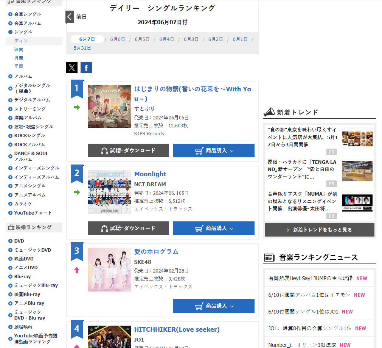The width and height of the screenshot is (382, 348).
Task: Select the 6月4日 date tab
Action: [167, 39]
